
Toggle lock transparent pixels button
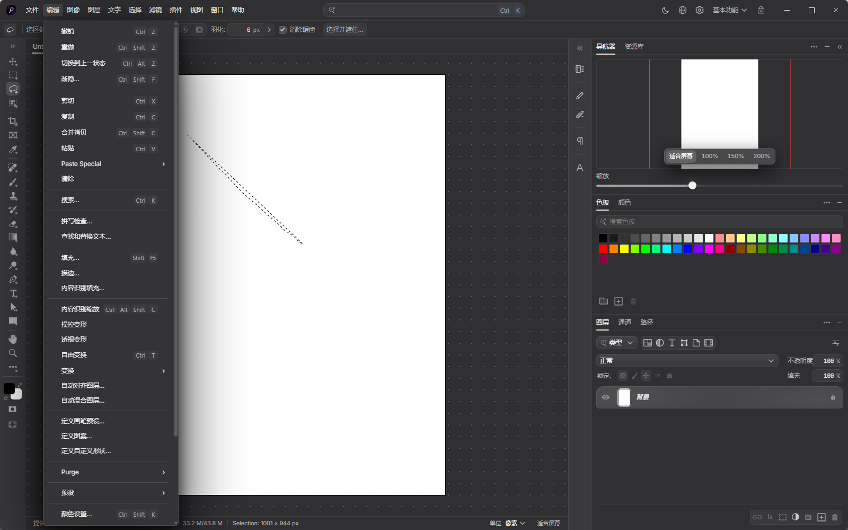623,376
